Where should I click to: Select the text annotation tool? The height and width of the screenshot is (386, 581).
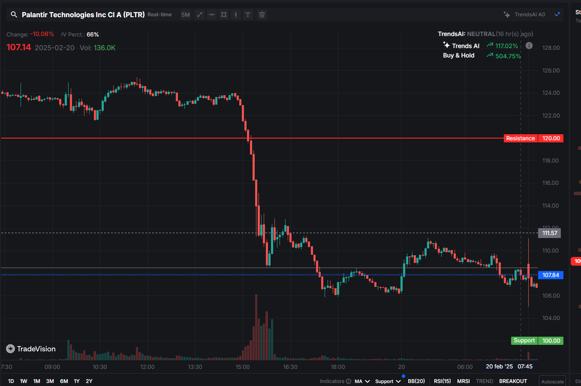[248, 15]
